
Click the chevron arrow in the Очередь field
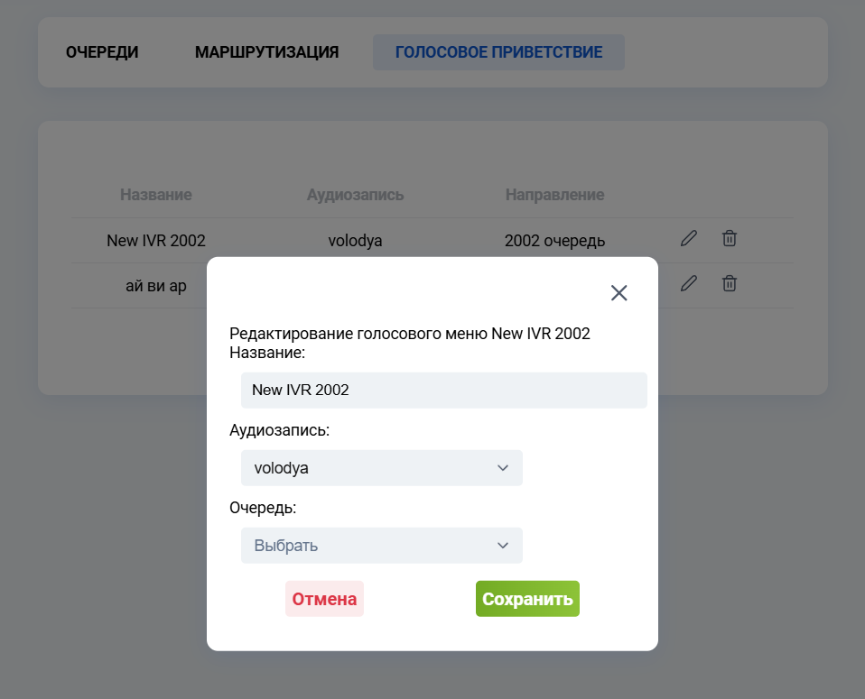click(x=504, y=546)
